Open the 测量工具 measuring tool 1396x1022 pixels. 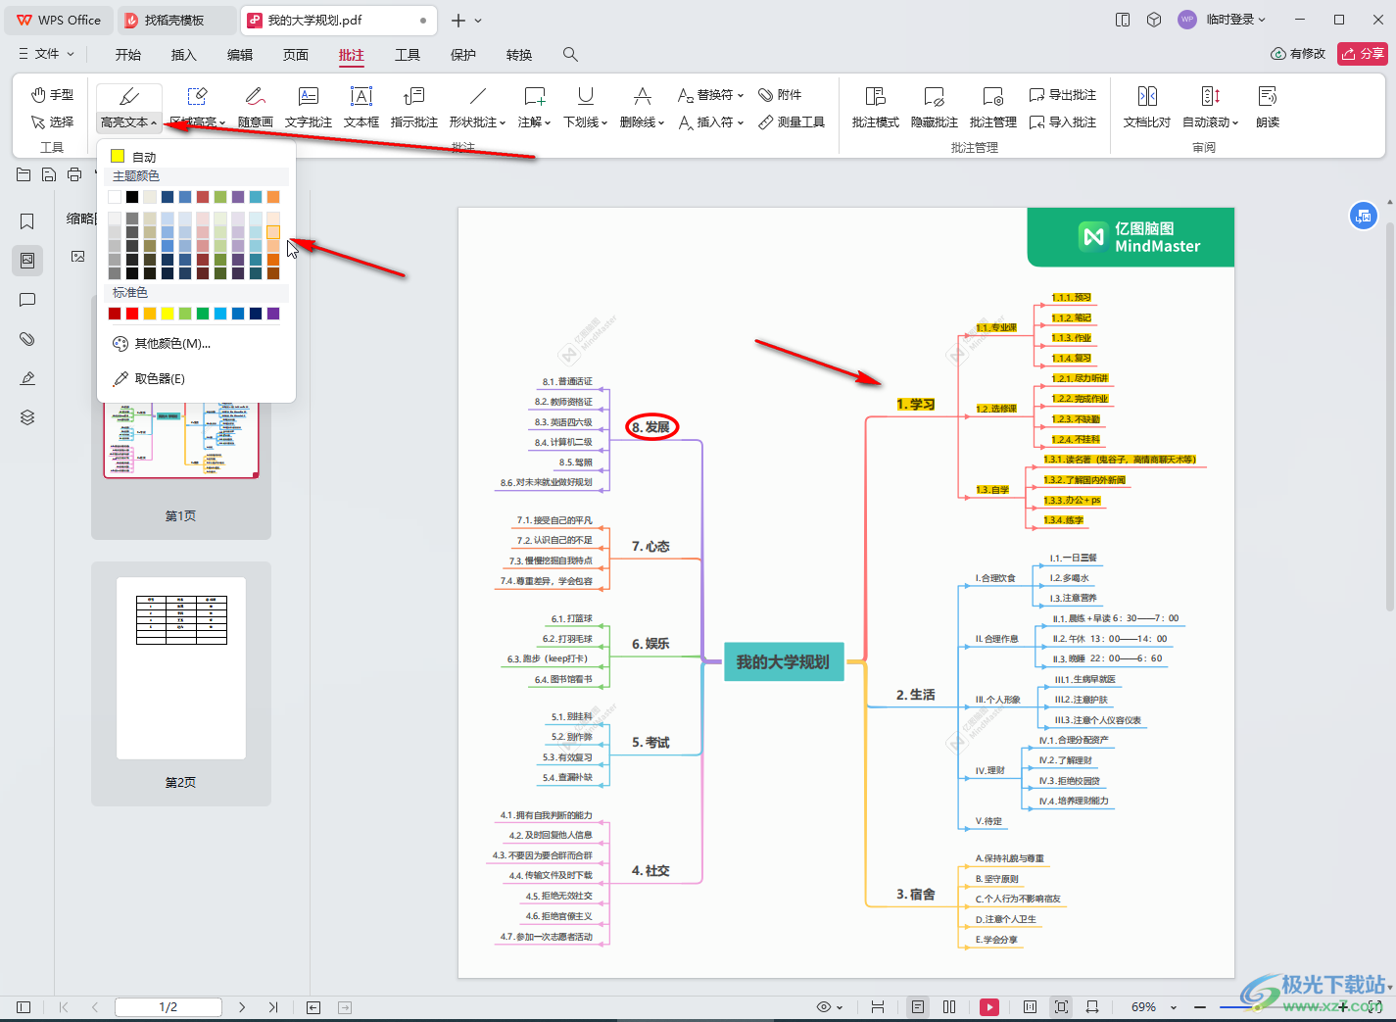point(792,122)
